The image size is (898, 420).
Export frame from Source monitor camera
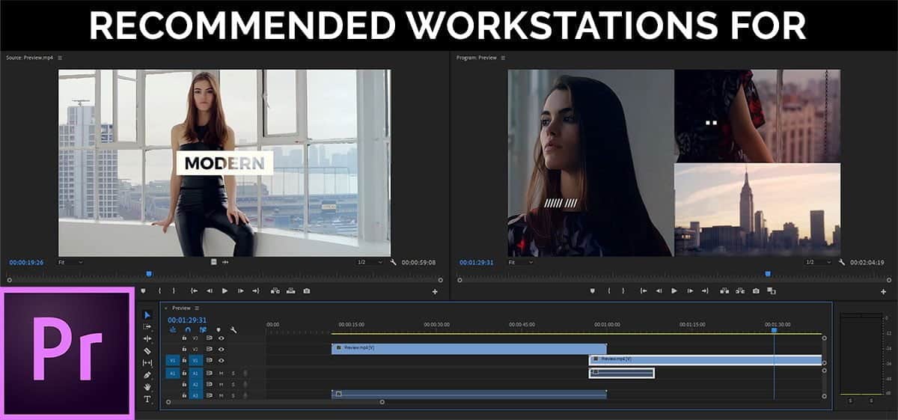(x=307, y=290)
